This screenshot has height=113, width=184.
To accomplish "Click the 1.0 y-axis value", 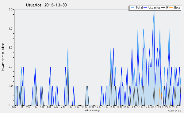I will click(x=10, y=86).
